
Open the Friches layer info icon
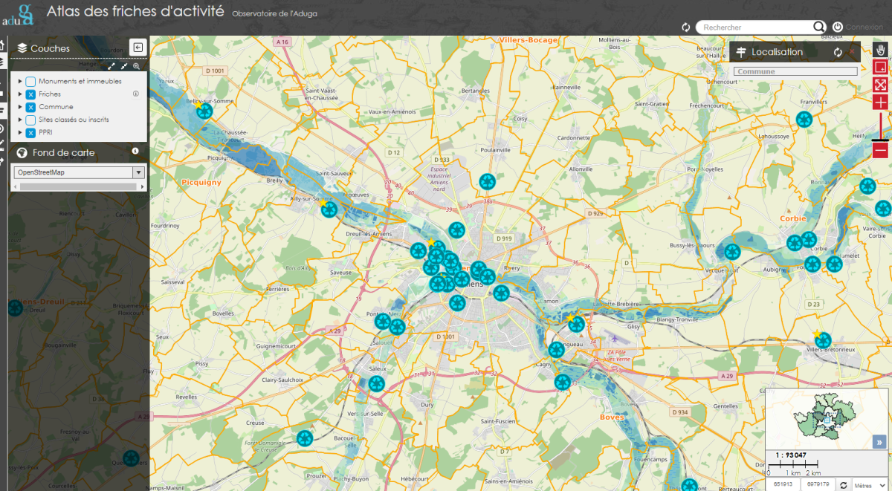(136, 94)
